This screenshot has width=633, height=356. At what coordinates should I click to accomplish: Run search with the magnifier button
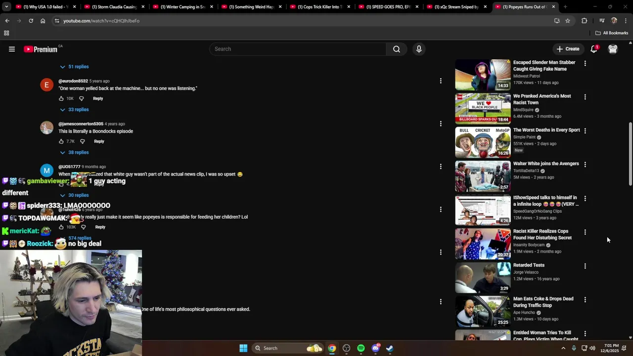397,49
